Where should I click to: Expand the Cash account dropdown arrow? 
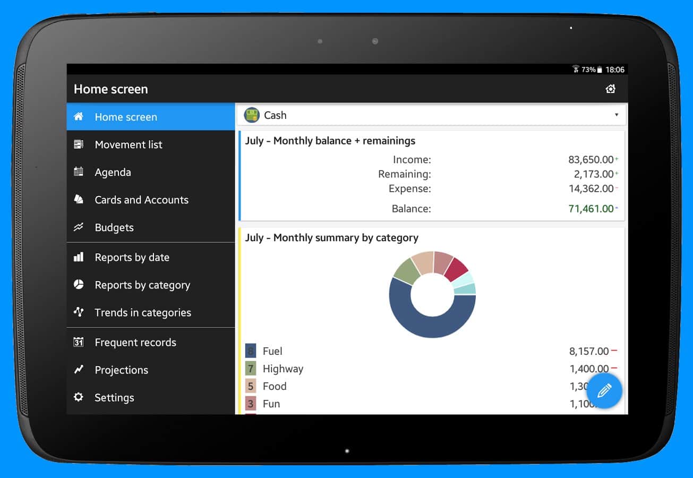[x=617, y=115]
